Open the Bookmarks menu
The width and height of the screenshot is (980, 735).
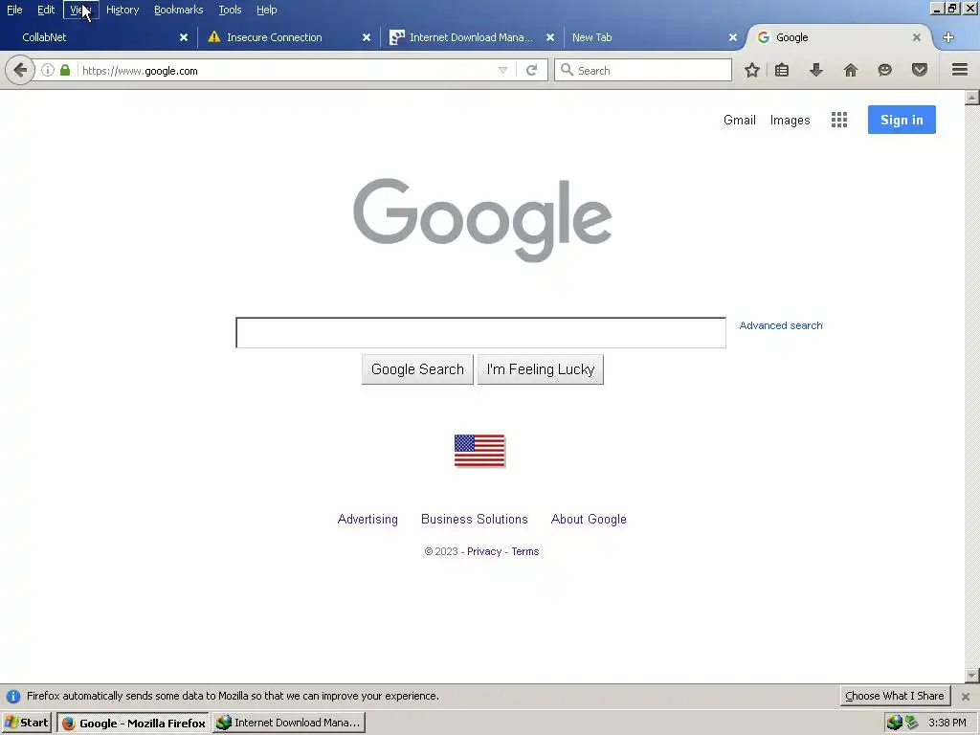click(x=179, y=10)
